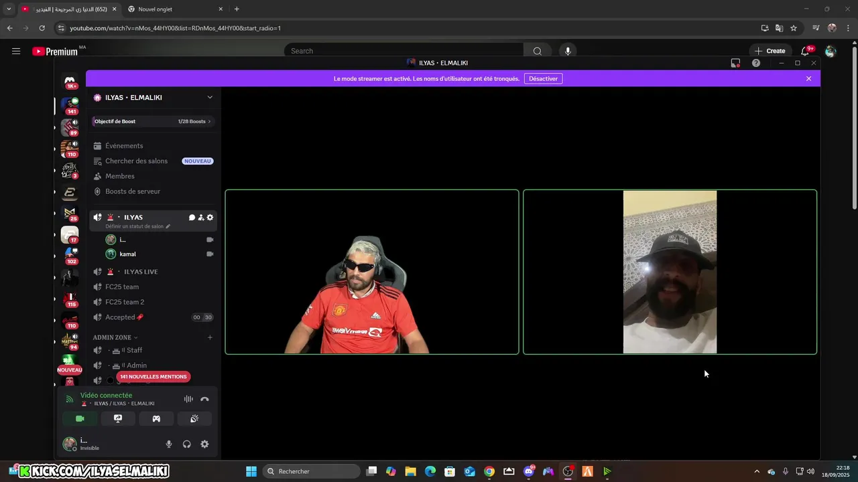Viewport: 858px width, 482px height.
Task: Open settings gear of ILYAS voice channel
Action: pos(210,218)
